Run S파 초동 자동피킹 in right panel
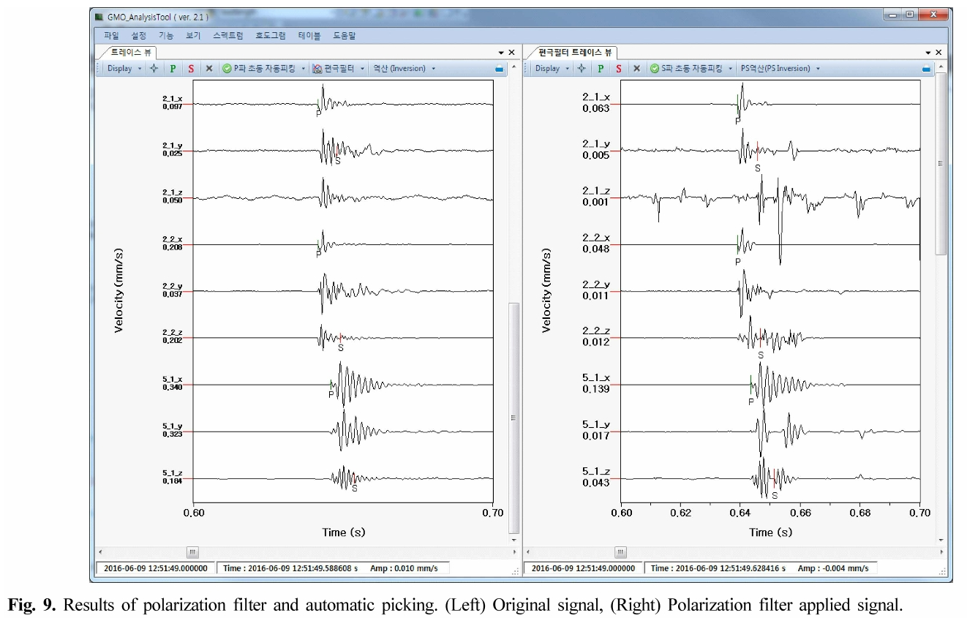This screenshot has width=967, height=618. (x=686, y=68)
